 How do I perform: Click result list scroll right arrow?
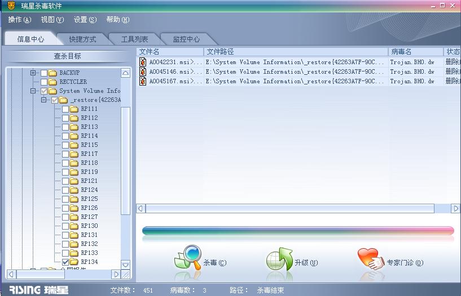[x=456, y=208]
